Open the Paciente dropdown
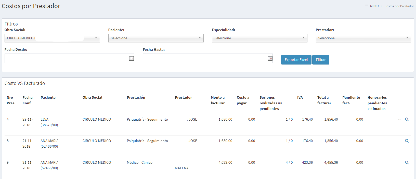This screenshot has width=416, height=179. (156, 38)
